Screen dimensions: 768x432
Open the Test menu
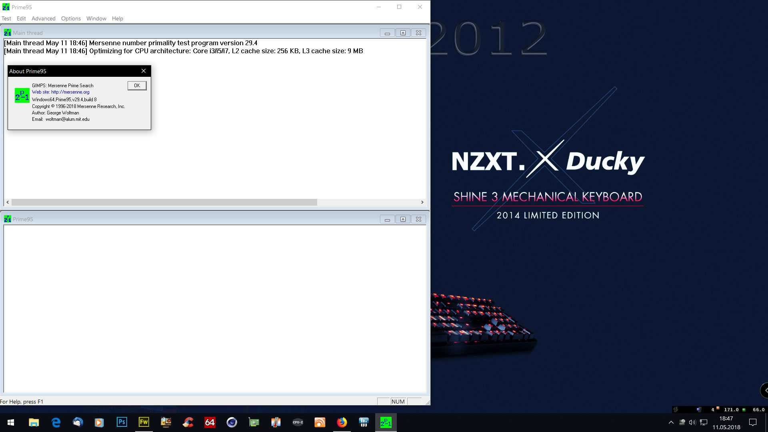click(x=6, y=18)
